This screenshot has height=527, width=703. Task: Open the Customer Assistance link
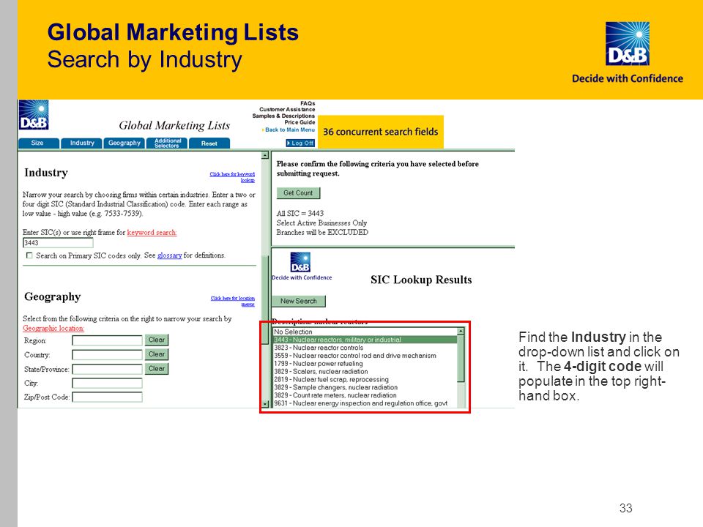[x=287, y=109]
